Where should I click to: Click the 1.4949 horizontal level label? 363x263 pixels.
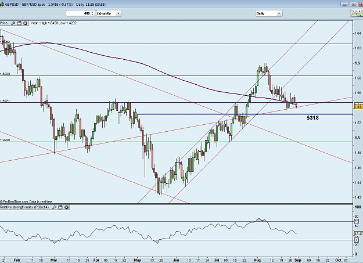[x=5, y=140]
